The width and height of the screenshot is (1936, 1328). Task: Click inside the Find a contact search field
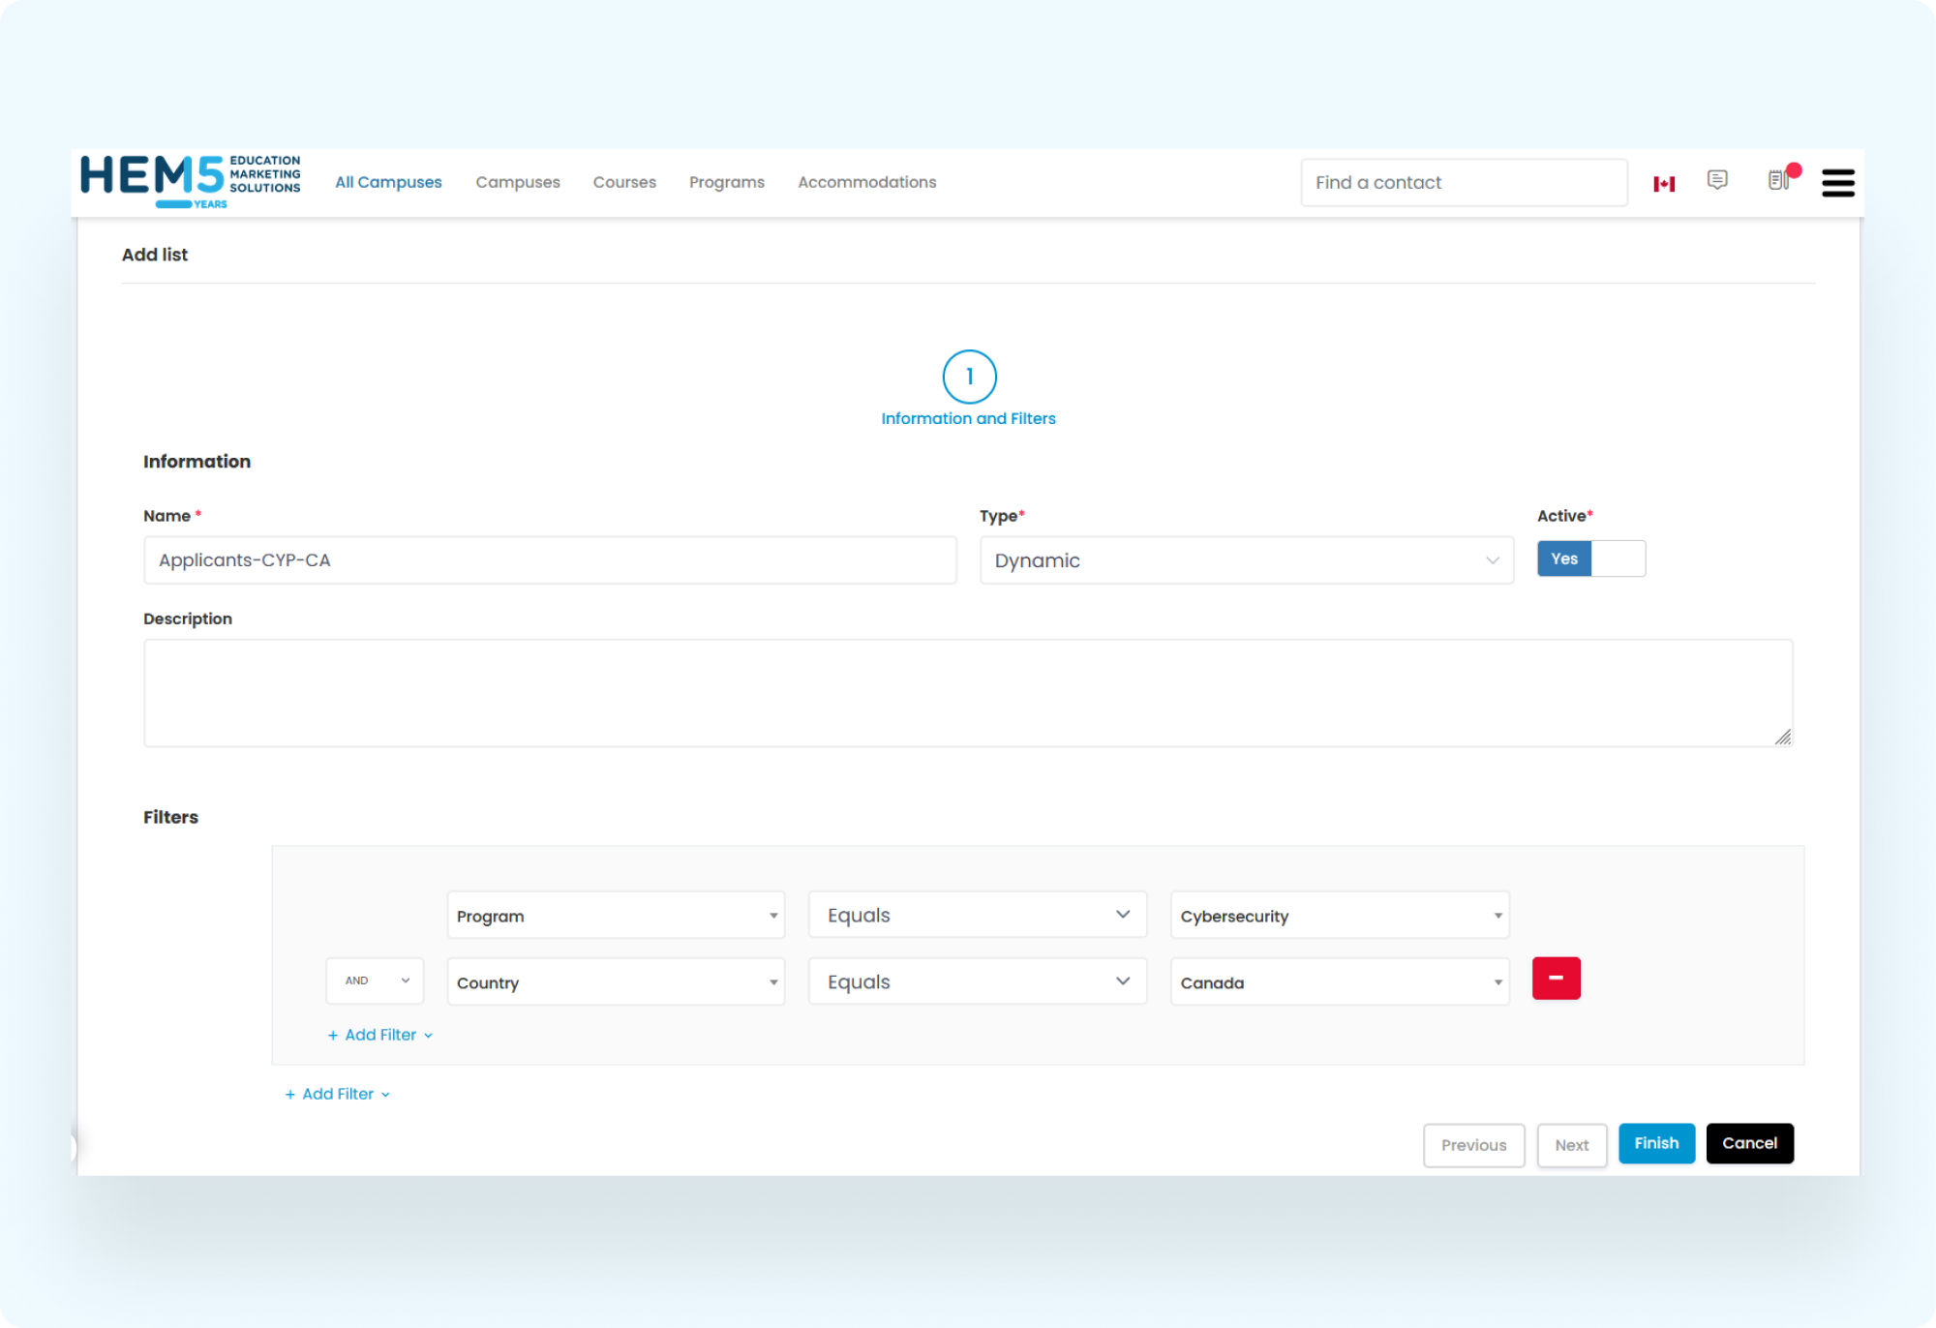pyautogui.click(x=1462, y=182)
